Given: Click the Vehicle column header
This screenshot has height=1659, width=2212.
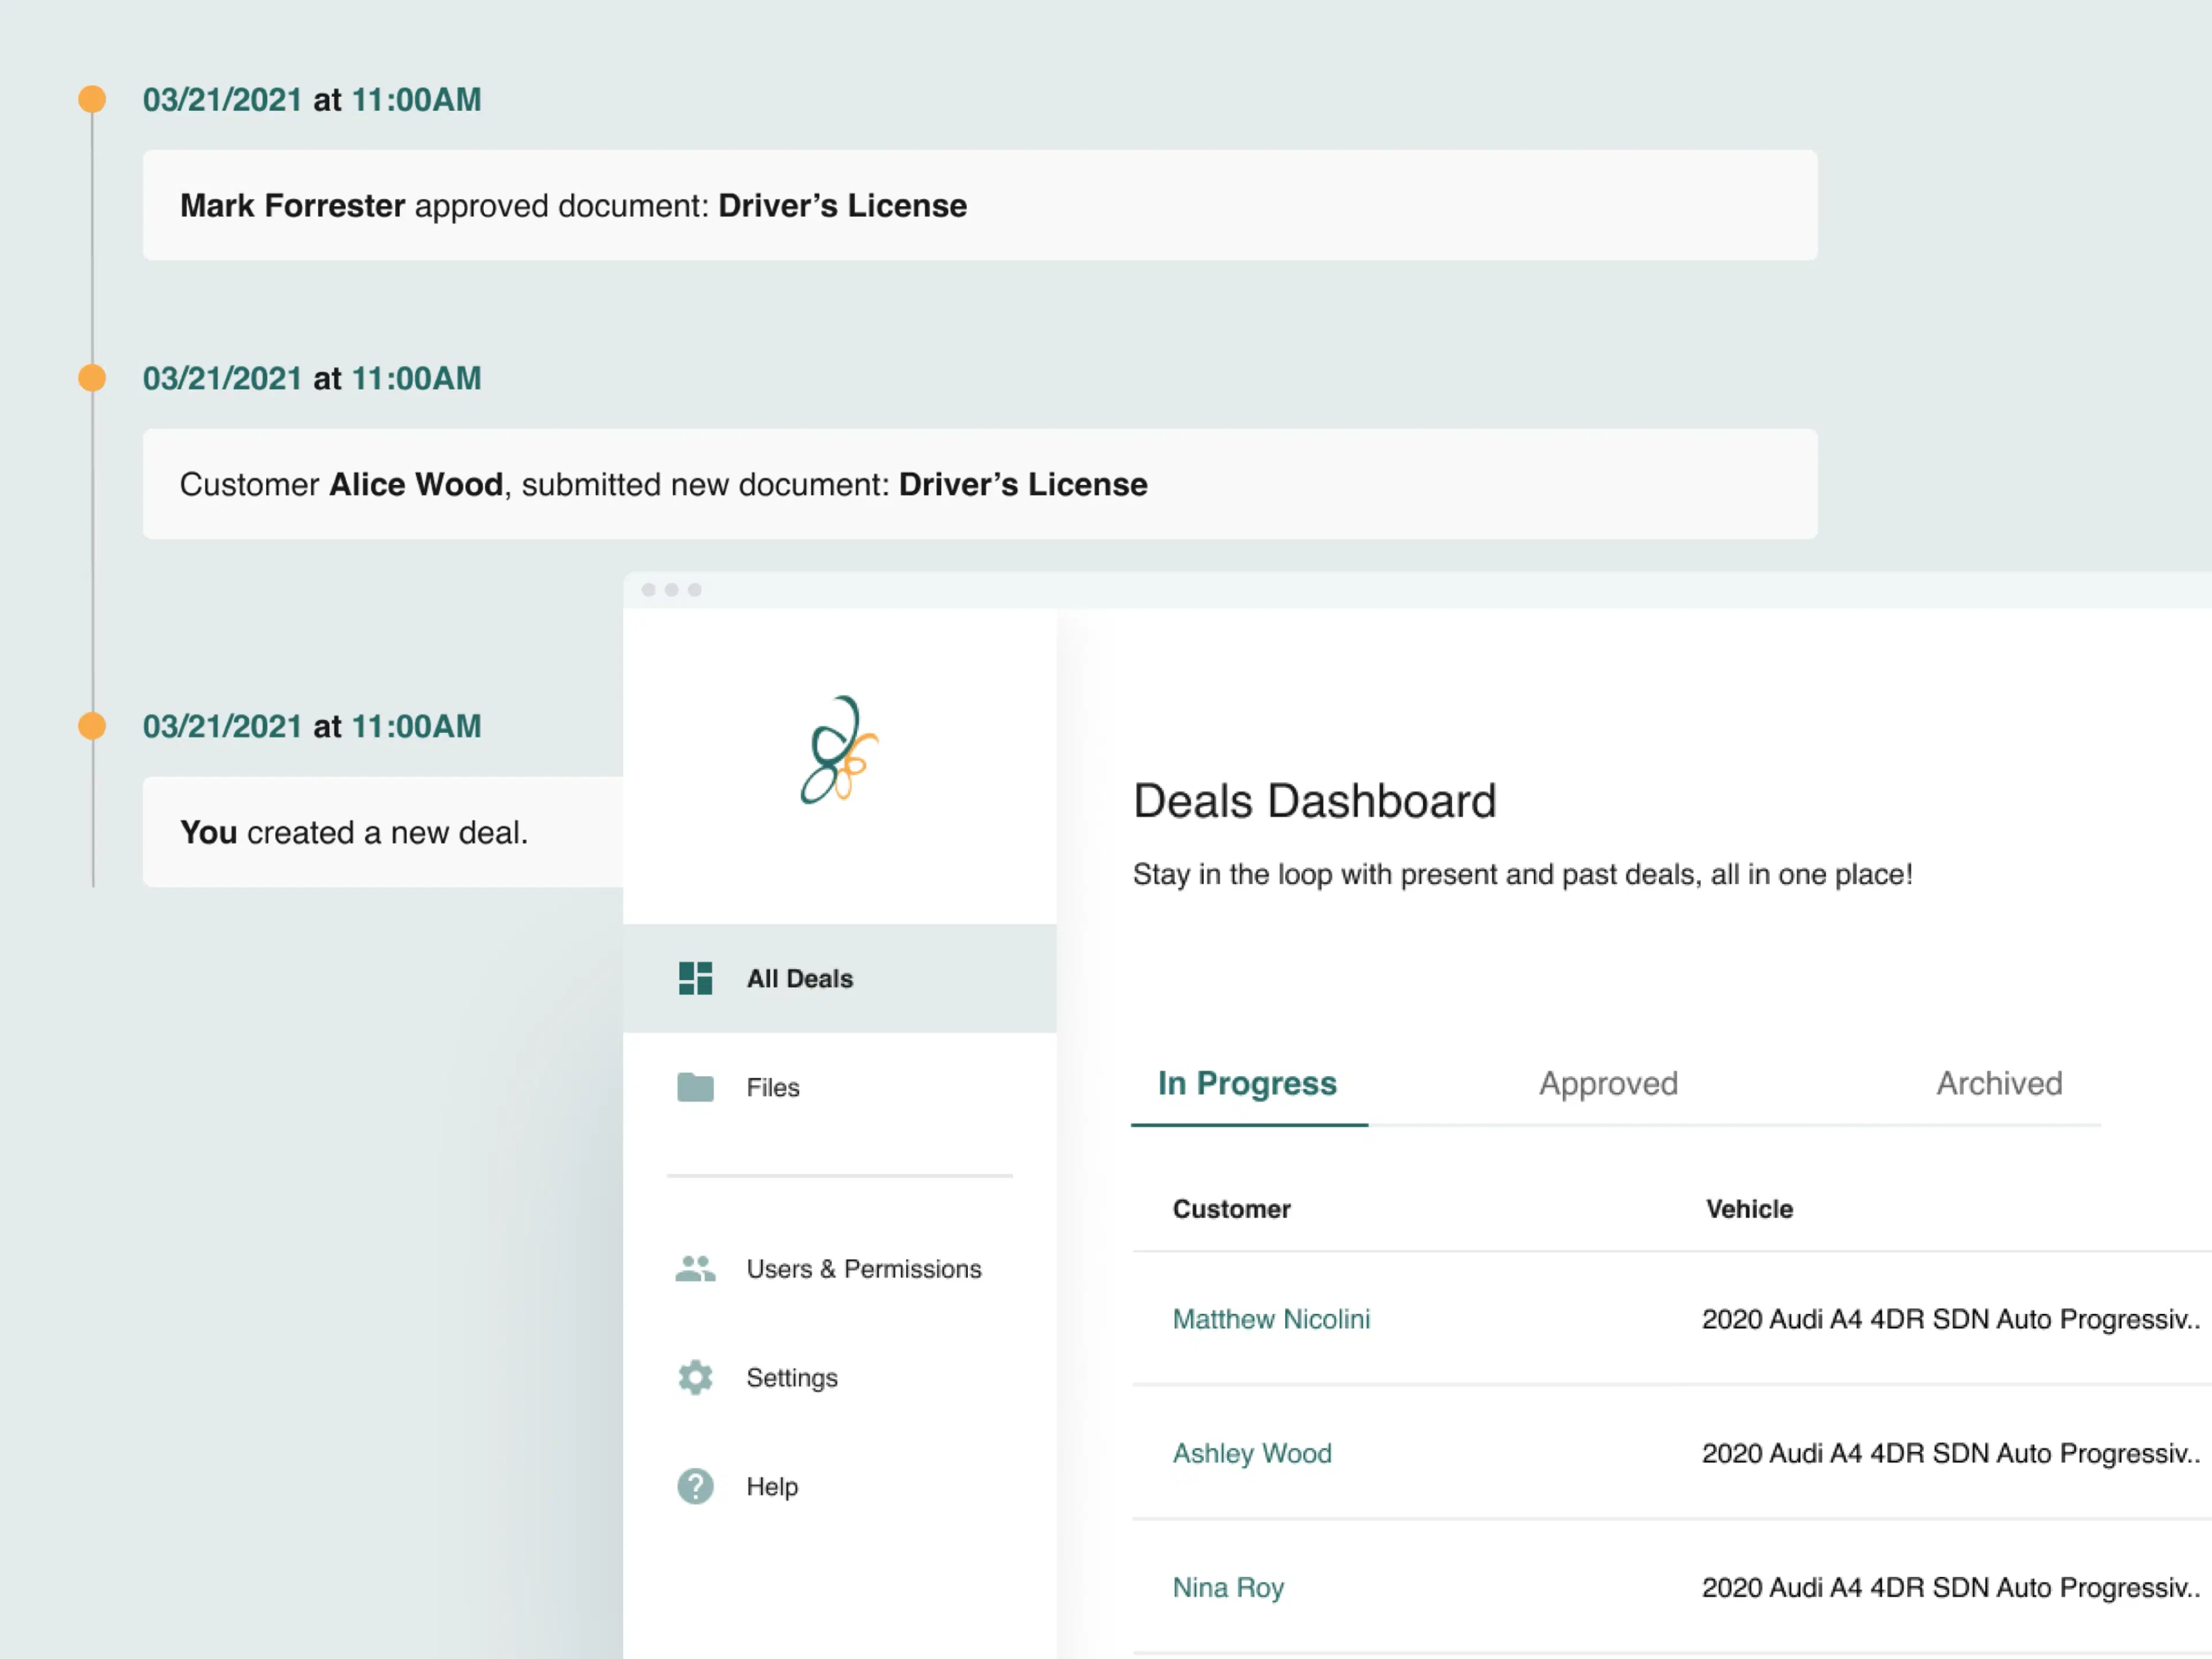Looking at the screenshot, I should [1749, 1209].
